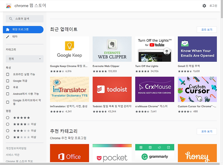Open the Know When Your Emails Are Opened tile
The height and width of the screenshot is (165, 223).
point(197,49)
